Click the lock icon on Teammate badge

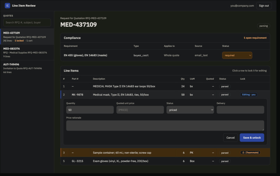click(x=243, y=153)
